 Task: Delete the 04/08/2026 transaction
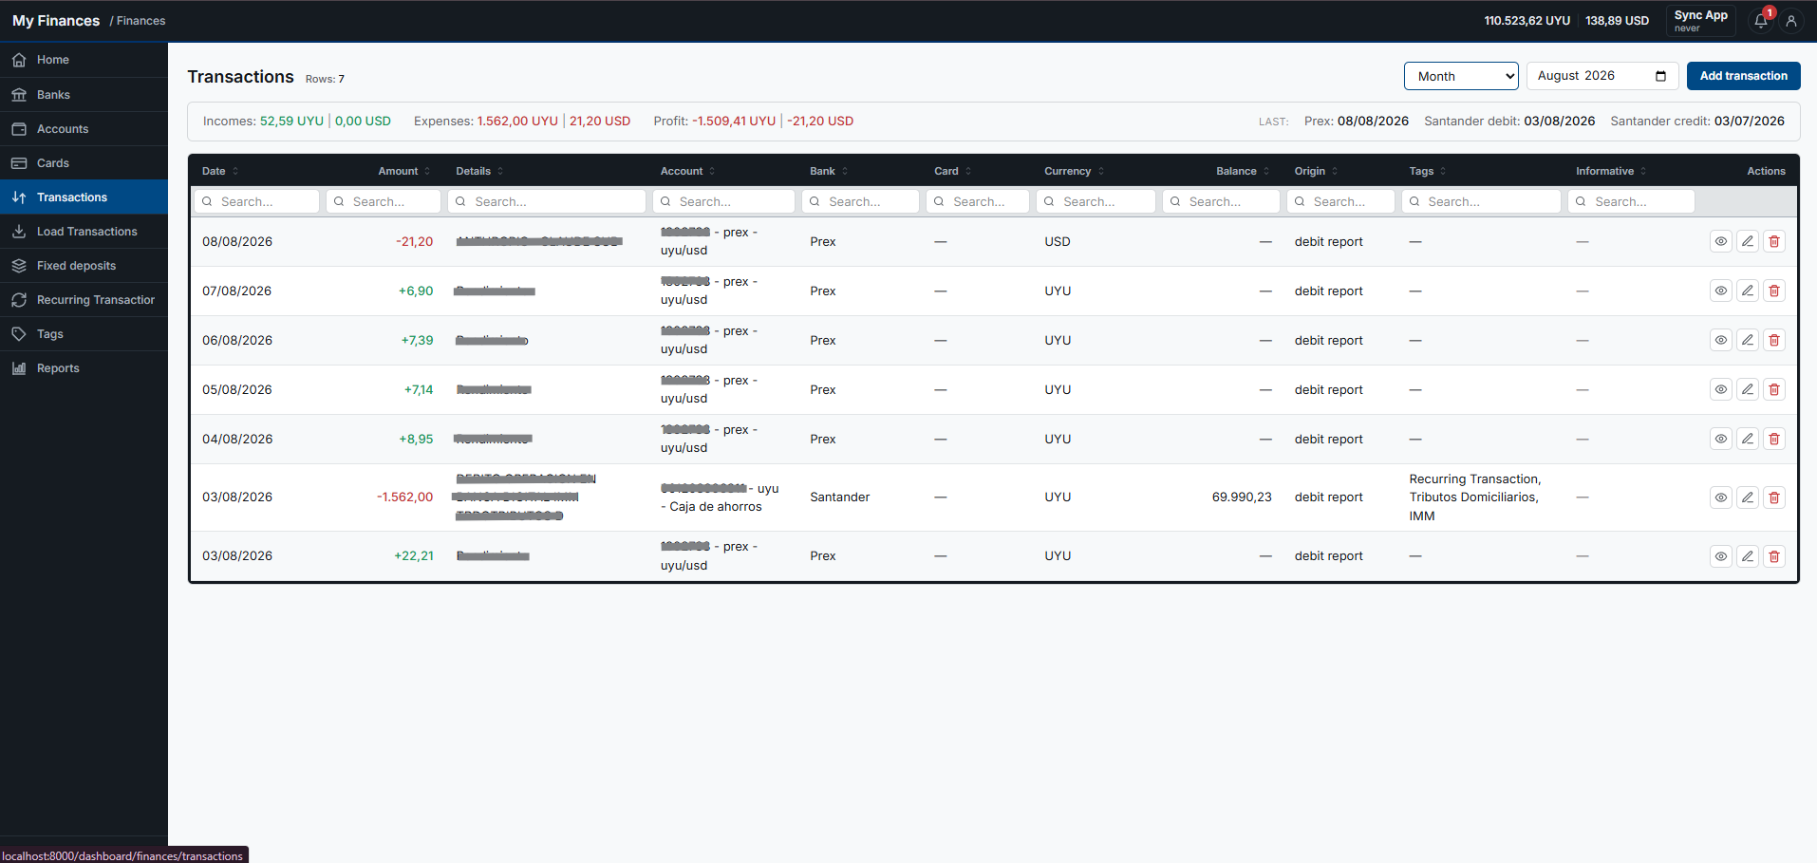[1774, 439]
